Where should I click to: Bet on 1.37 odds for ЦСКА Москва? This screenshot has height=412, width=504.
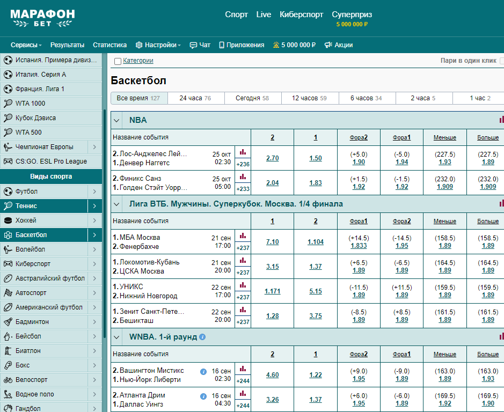pyautogui.click(x=316, y=267)
